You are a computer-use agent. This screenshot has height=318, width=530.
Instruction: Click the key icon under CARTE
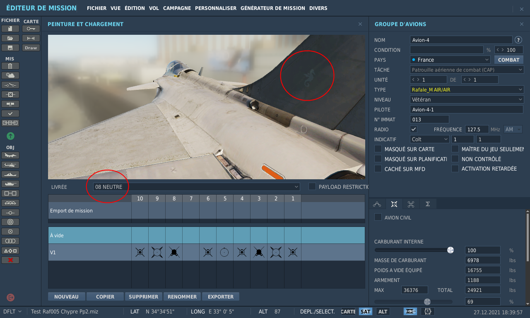point(31,29)
